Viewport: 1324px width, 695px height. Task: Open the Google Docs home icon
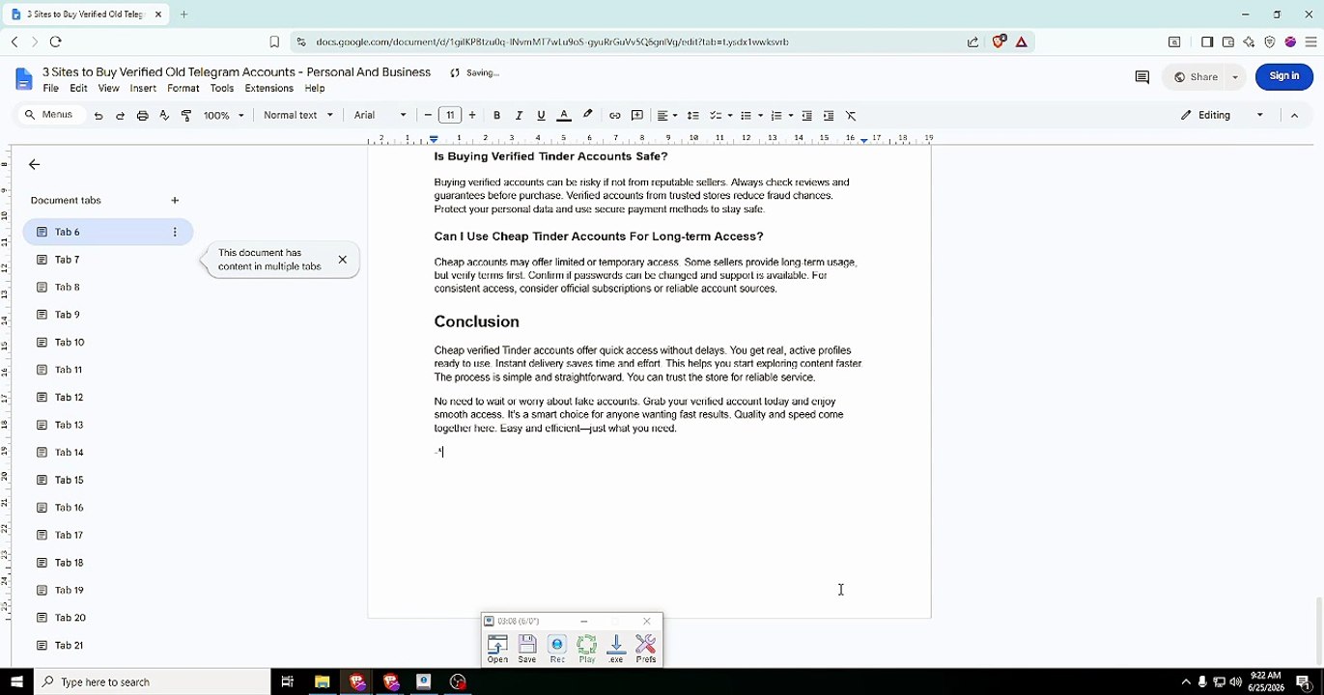pyautogui.click(x=24, y=79)
